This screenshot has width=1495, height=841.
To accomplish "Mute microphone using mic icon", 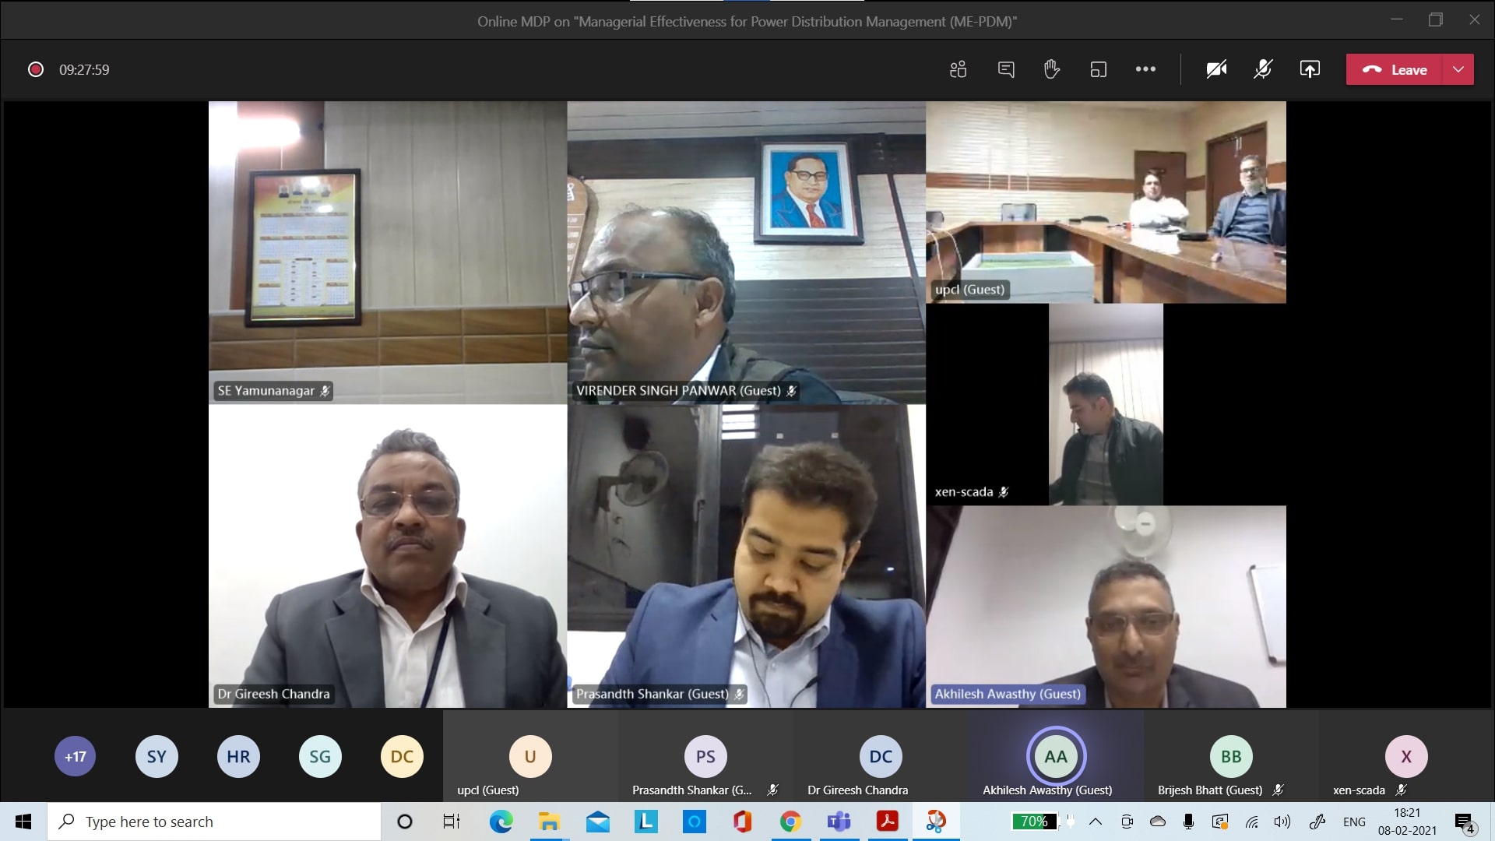I will (x=1262, y=69).
